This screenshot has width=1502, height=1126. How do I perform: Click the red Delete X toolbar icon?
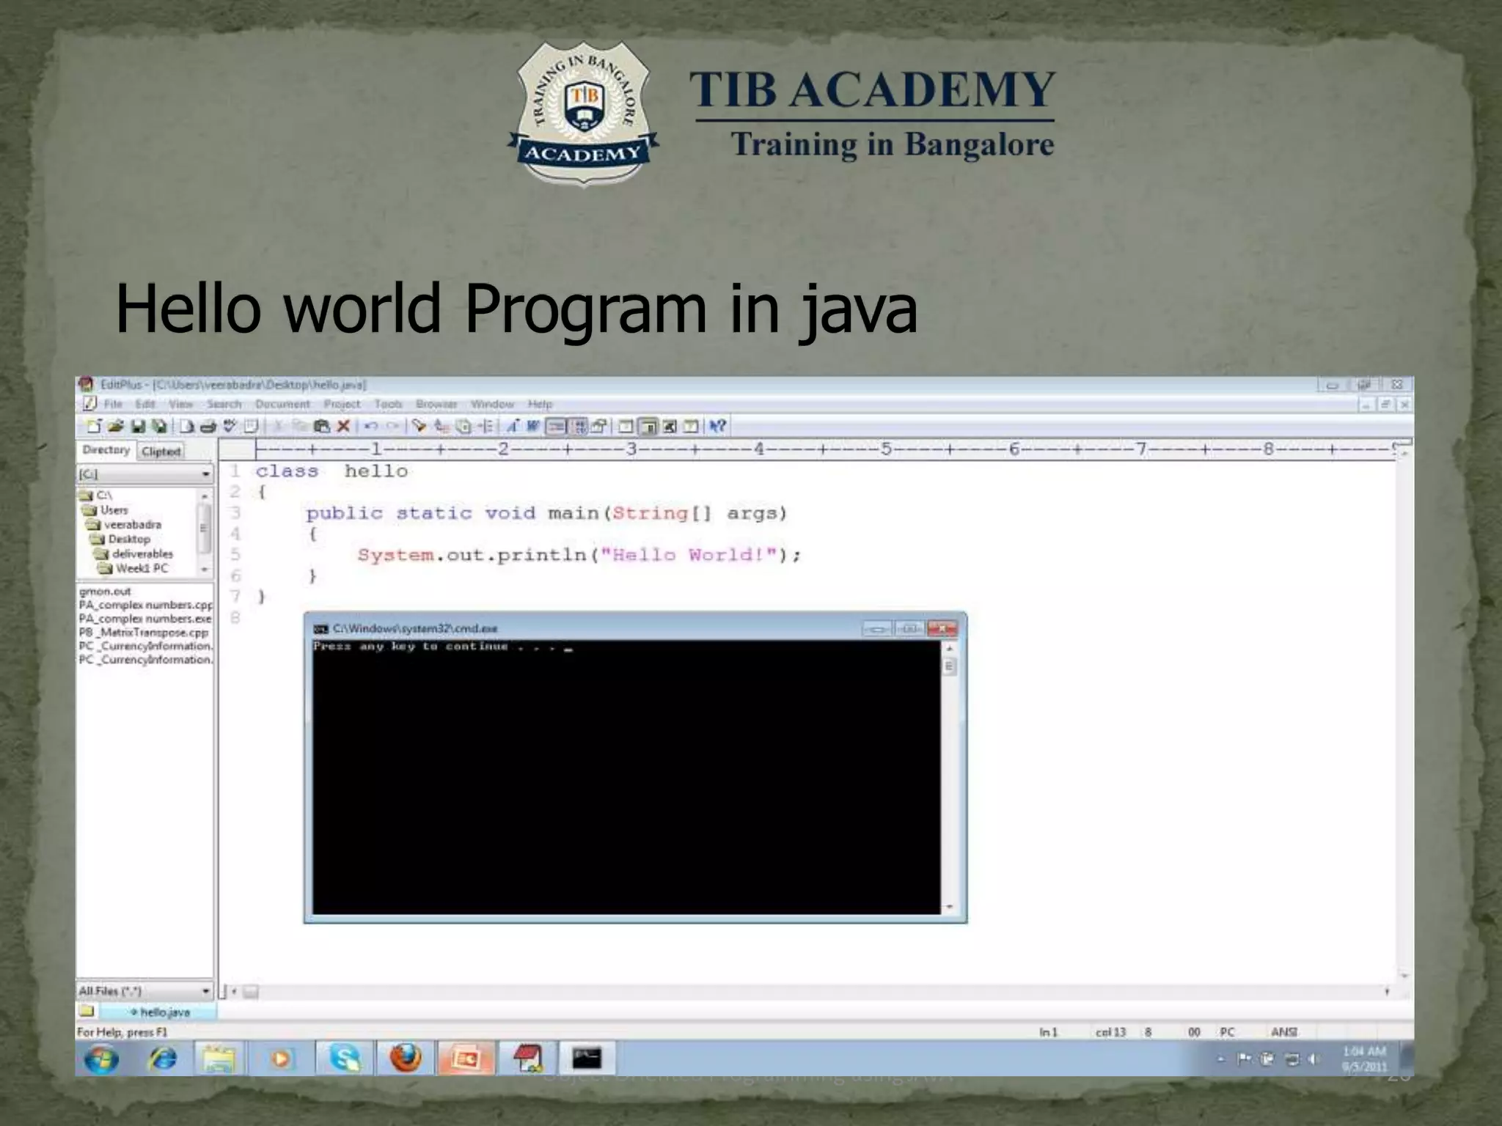tap(343, 426)
